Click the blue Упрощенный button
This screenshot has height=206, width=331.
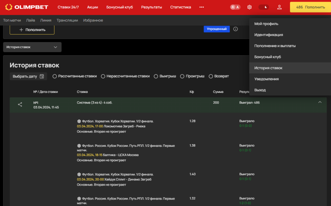point(217,29)
